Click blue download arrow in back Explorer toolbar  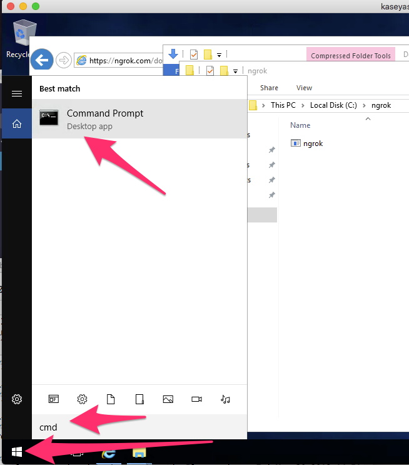173,54
